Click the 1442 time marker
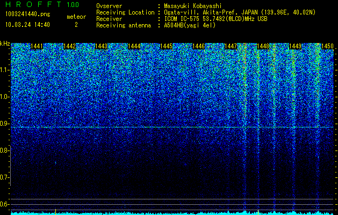Viewport: 338px width, 215px height. (x=70, y=46)
